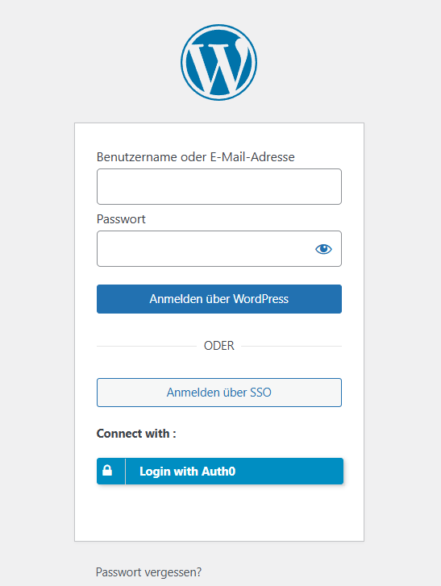Click the Benutzername oder E-Mail-Adresse label
The height and width of the screenshot is (586, 441).
(195, 157)
